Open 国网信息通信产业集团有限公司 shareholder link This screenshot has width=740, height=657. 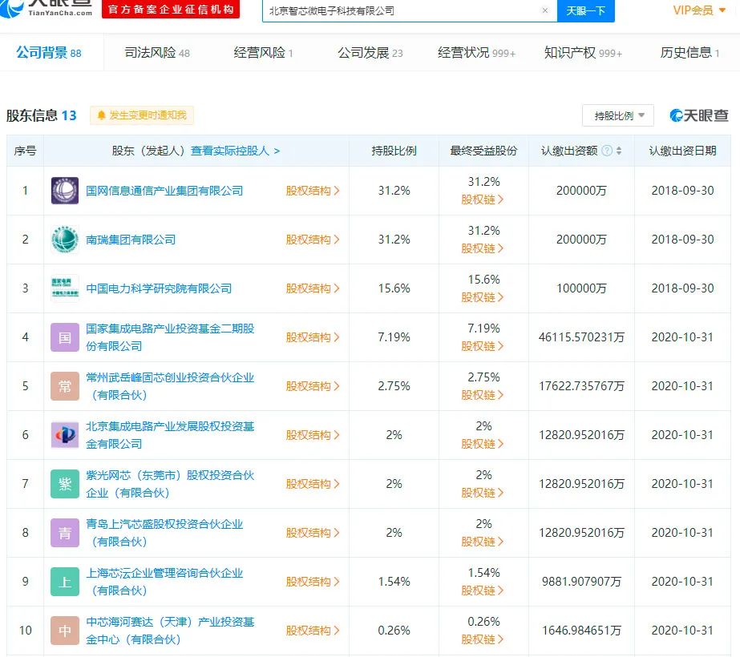pyautogui.click(x=164, y=191)
